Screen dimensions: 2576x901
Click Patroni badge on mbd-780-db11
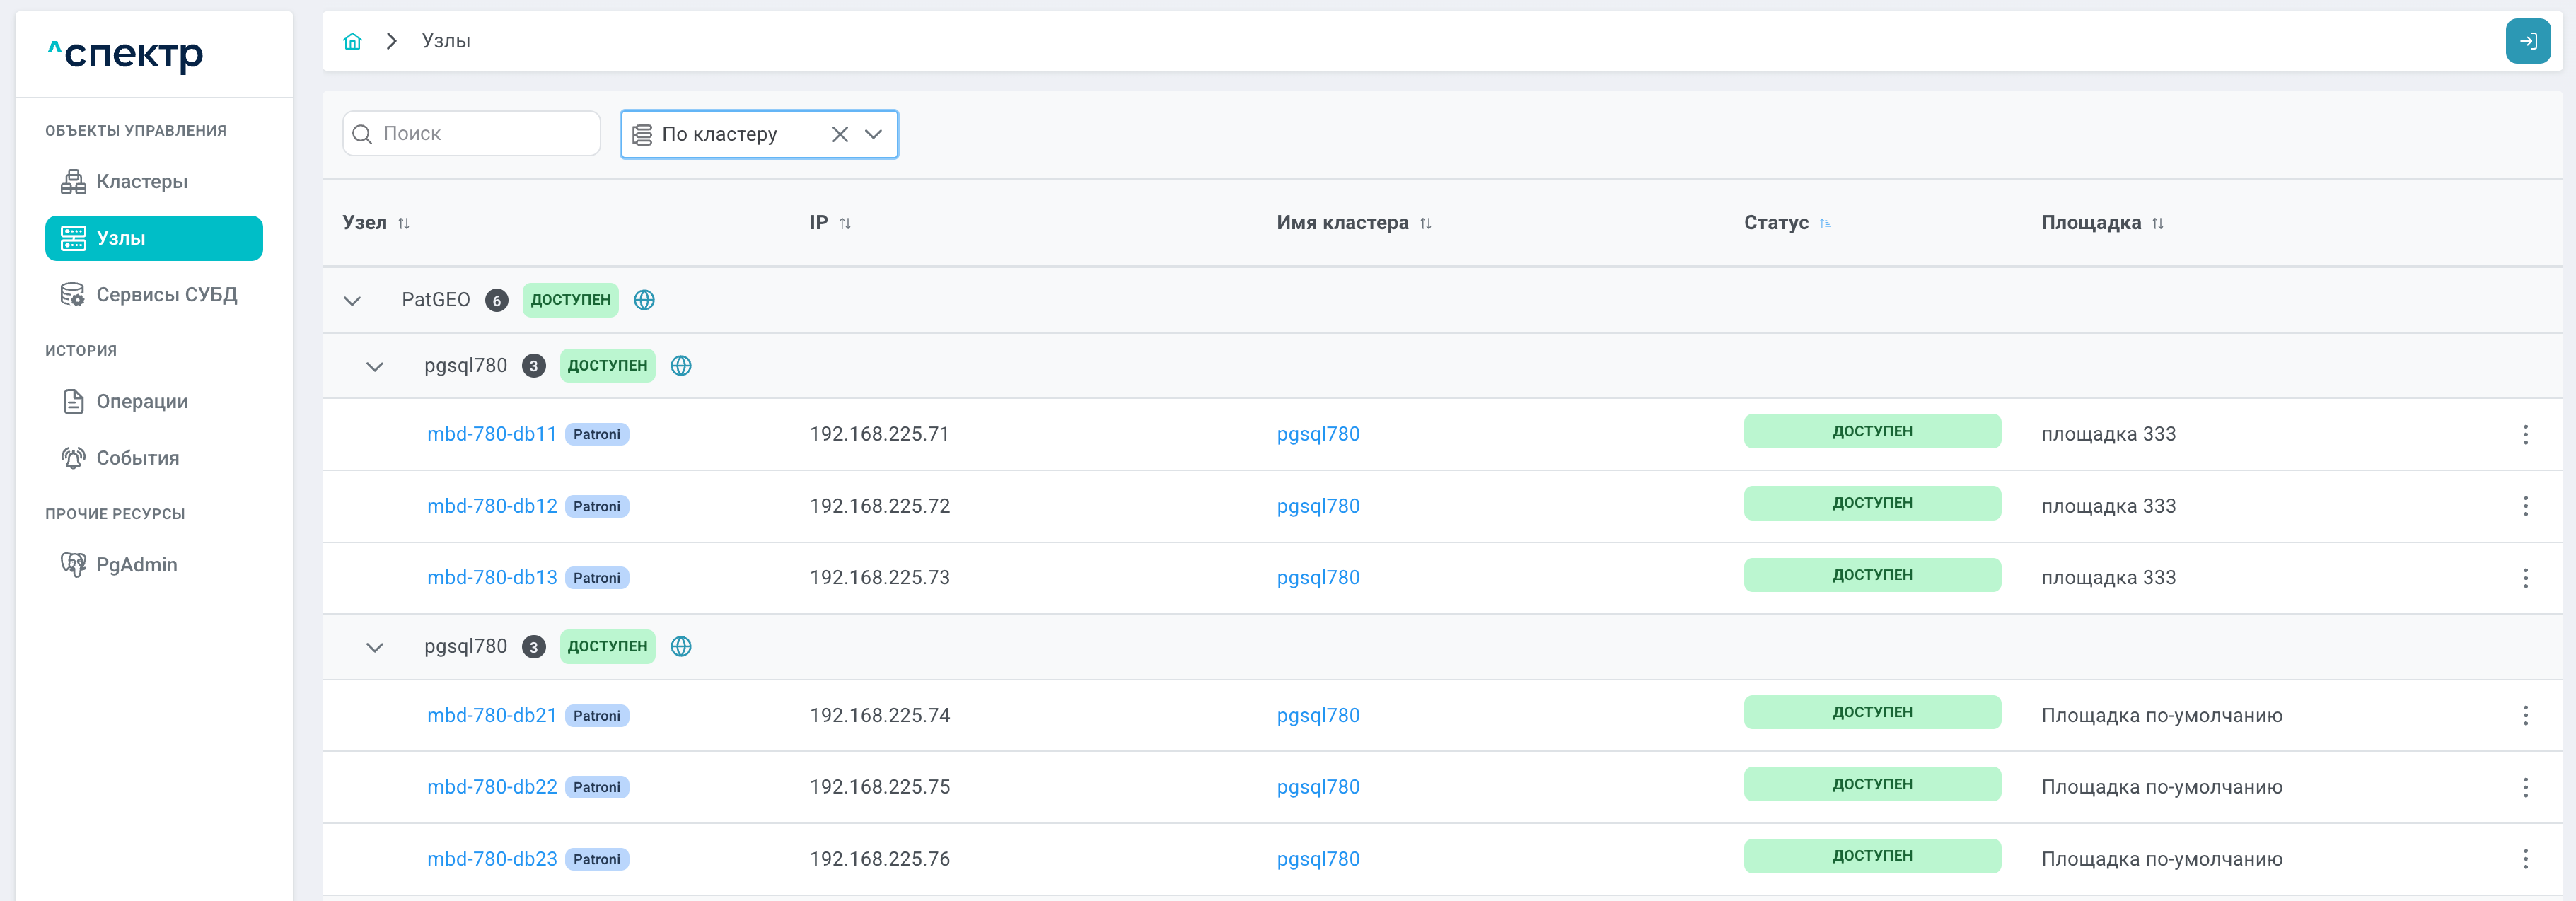point(597,434)
